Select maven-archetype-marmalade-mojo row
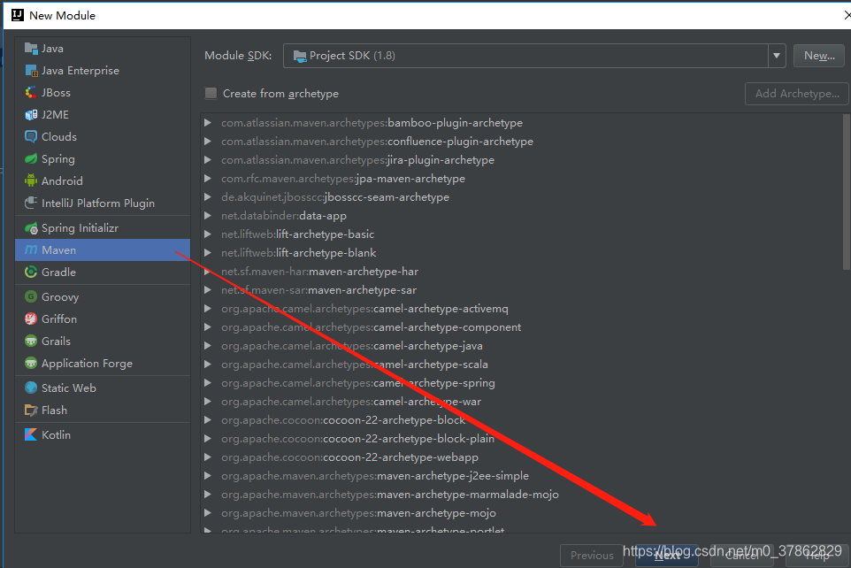Screen dimensions: 851x568 click(x=521, y=495)
